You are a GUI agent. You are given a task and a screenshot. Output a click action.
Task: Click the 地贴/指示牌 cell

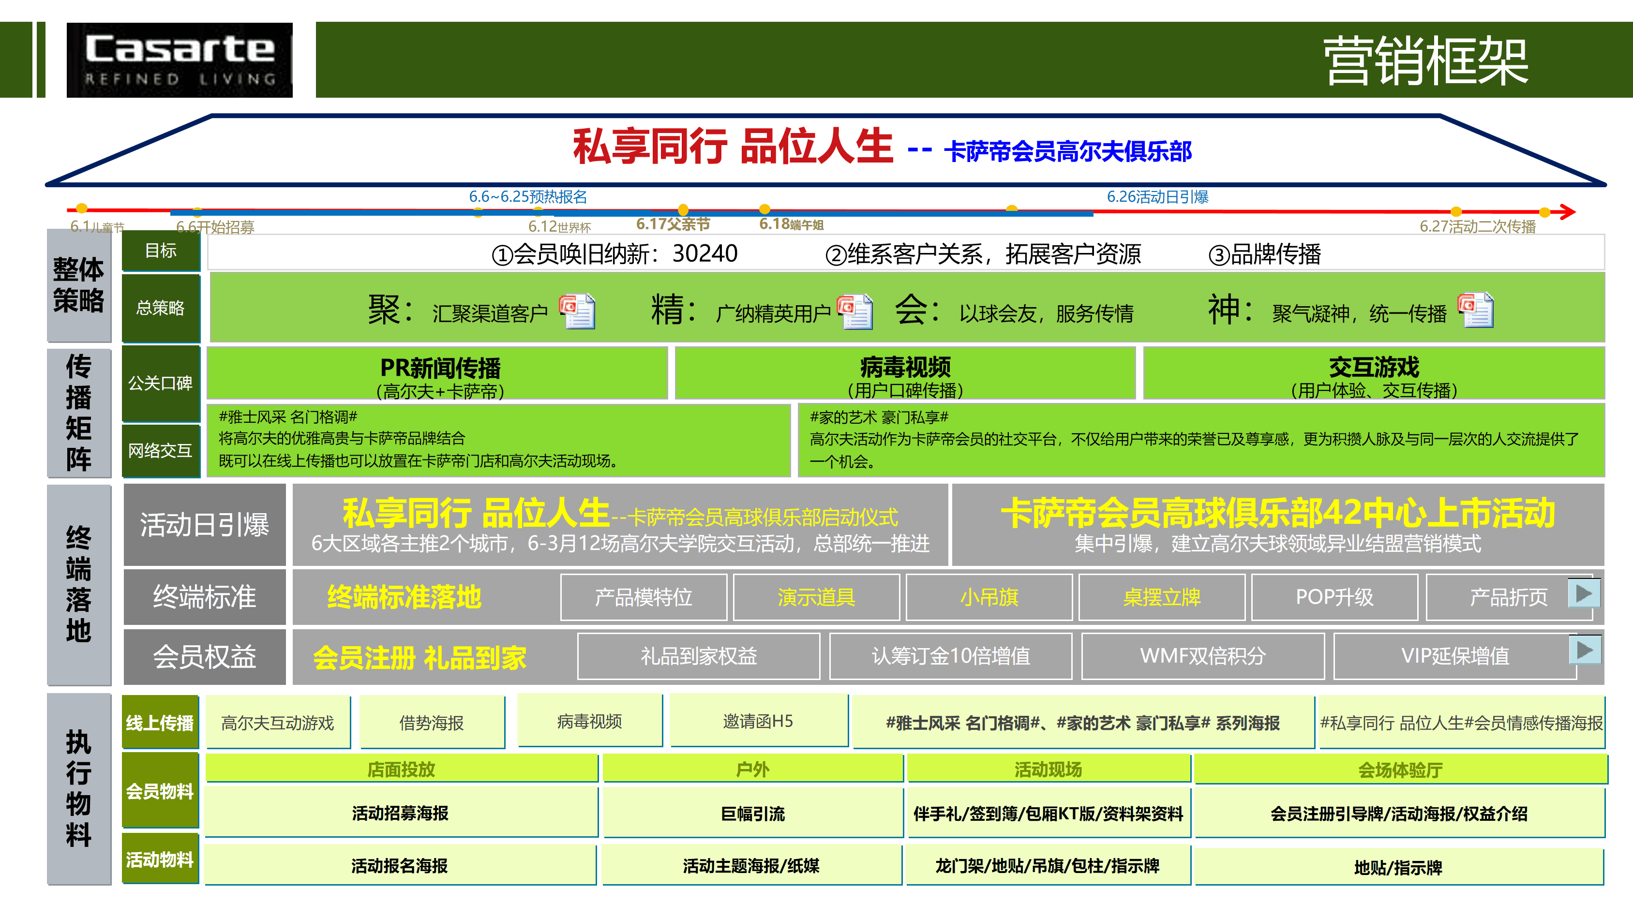click(1399, 867)
